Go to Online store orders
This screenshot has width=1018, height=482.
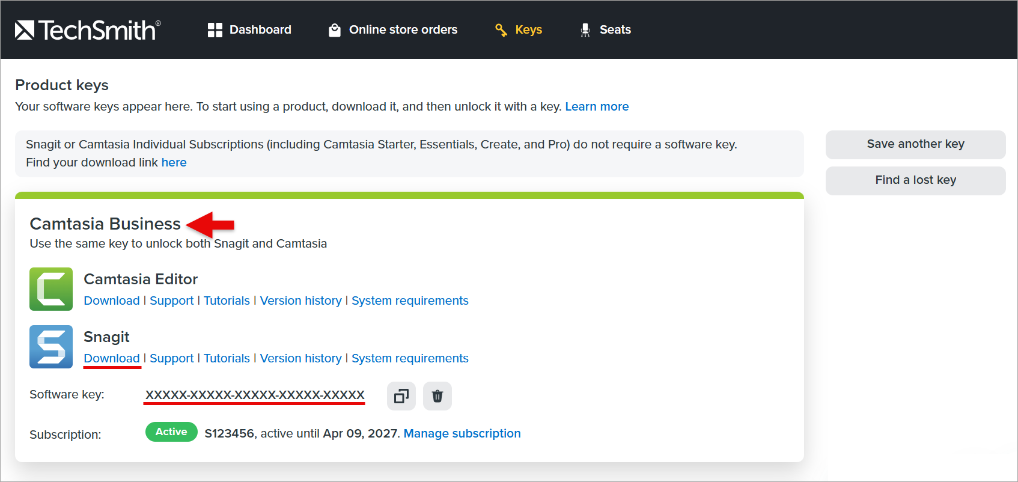tap(393, 30)
